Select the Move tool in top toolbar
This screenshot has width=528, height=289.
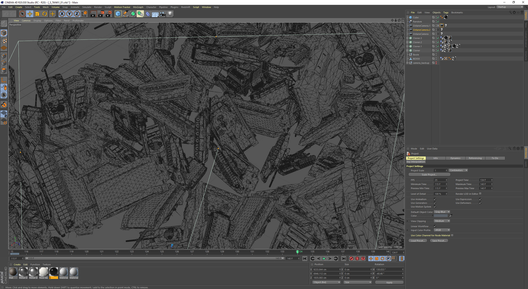coord(30,14)
